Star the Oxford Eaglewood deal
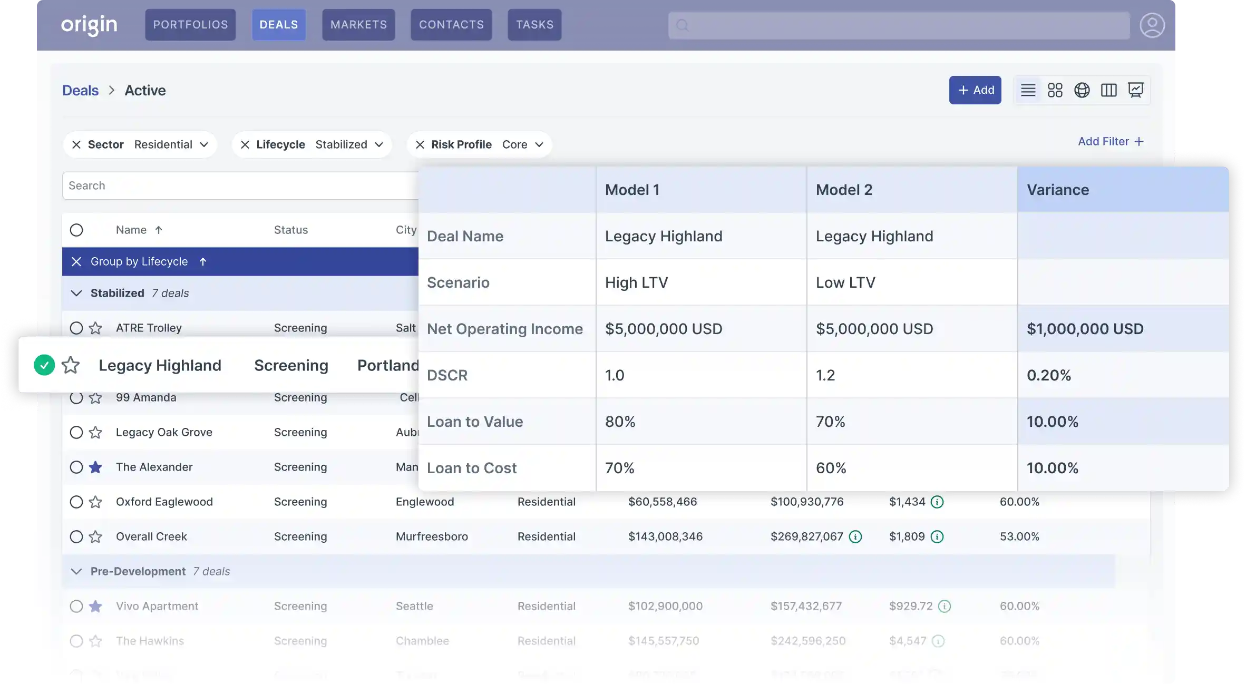Viewport: 1246px width, 684px height. (x=95, y=502)
